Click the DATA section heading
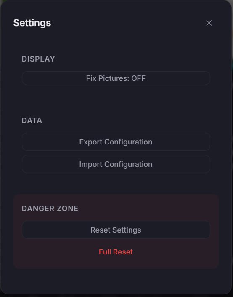233x297 pixels. click(32, 120)
